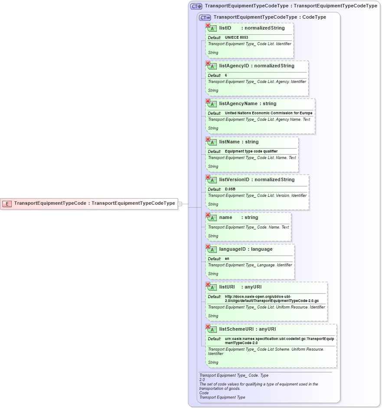Screen dimensions: 382x408
Task: Select the attribute icon for listID
Action: [x=212, y=28]
